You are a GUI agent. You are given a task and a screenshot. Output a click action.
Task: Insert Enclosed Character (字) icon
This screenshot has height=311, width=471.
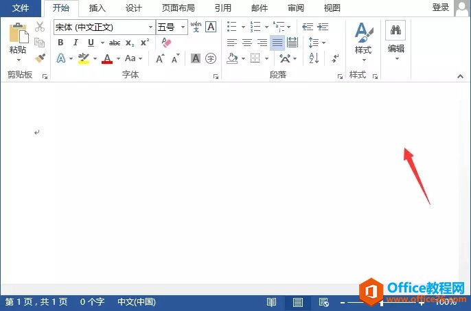211,58
